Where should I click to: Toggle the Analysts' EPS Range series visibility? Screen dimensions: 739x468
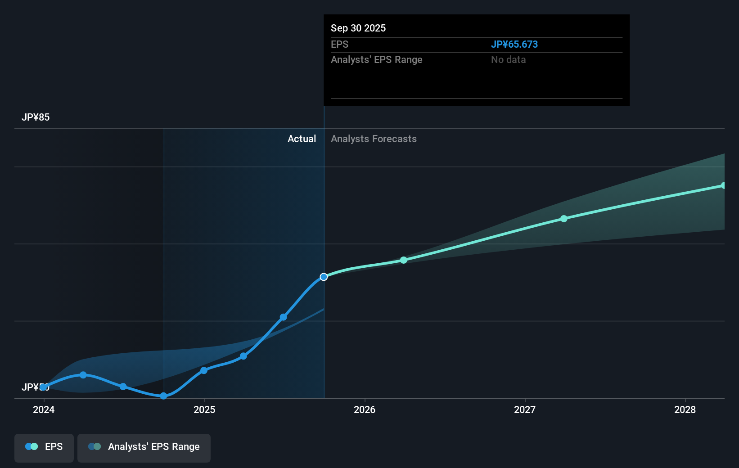(144, 448)
